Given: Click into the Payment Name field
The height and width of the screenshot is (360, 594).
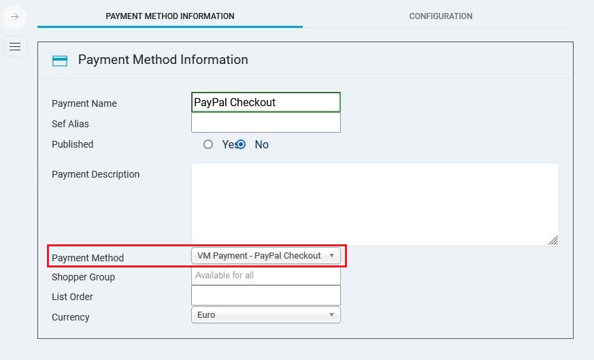Looking at the screenshot, I should click(x=265, y=102).
